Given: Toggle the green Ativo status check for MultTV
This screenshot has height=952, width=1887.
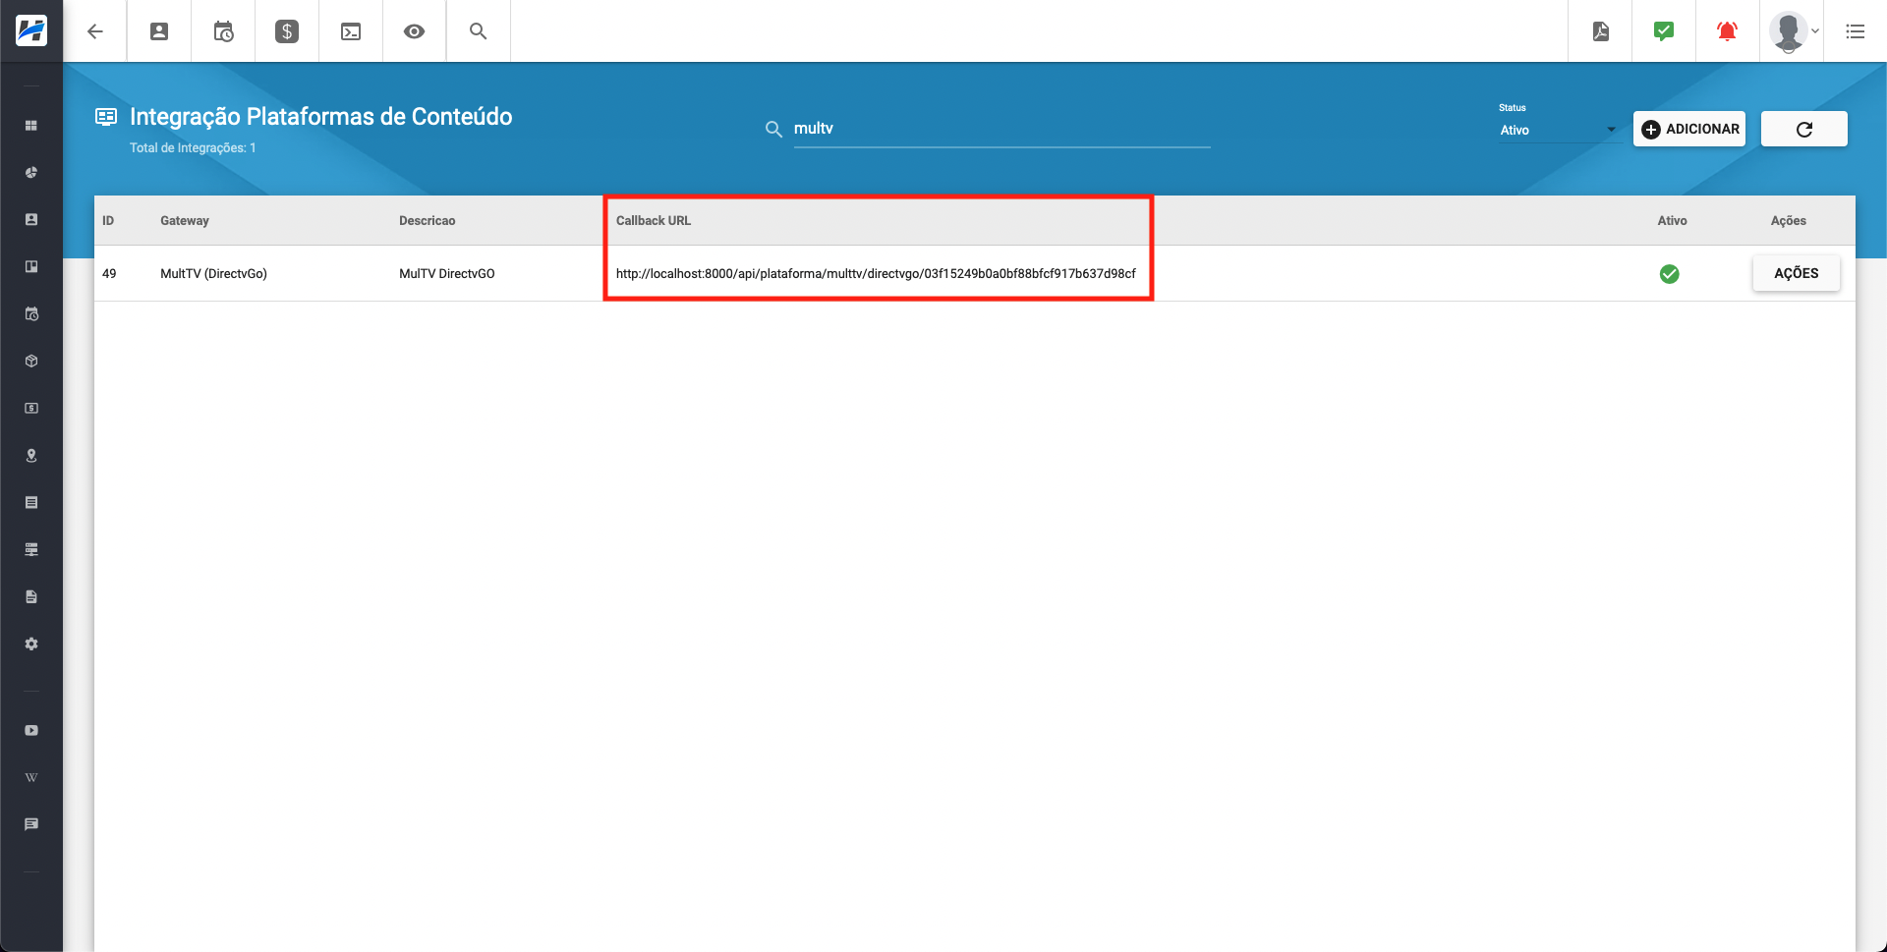Looking at the screenshot, I should click(1671, 274).
